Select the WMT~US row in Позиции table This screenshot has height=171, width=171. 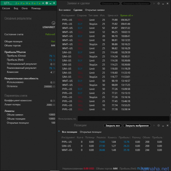(x=112, y=150)
